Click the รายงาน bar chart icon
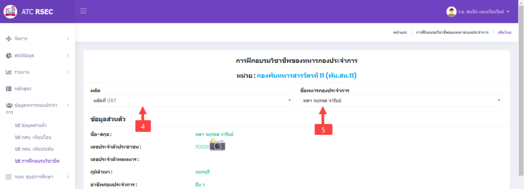The image size is (524, 189). click(x=9, y=72)
